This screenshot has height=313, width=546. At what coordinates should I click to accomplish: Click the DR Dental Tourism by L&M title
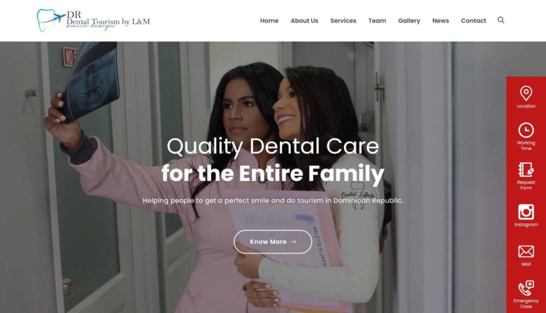(108, 19)
